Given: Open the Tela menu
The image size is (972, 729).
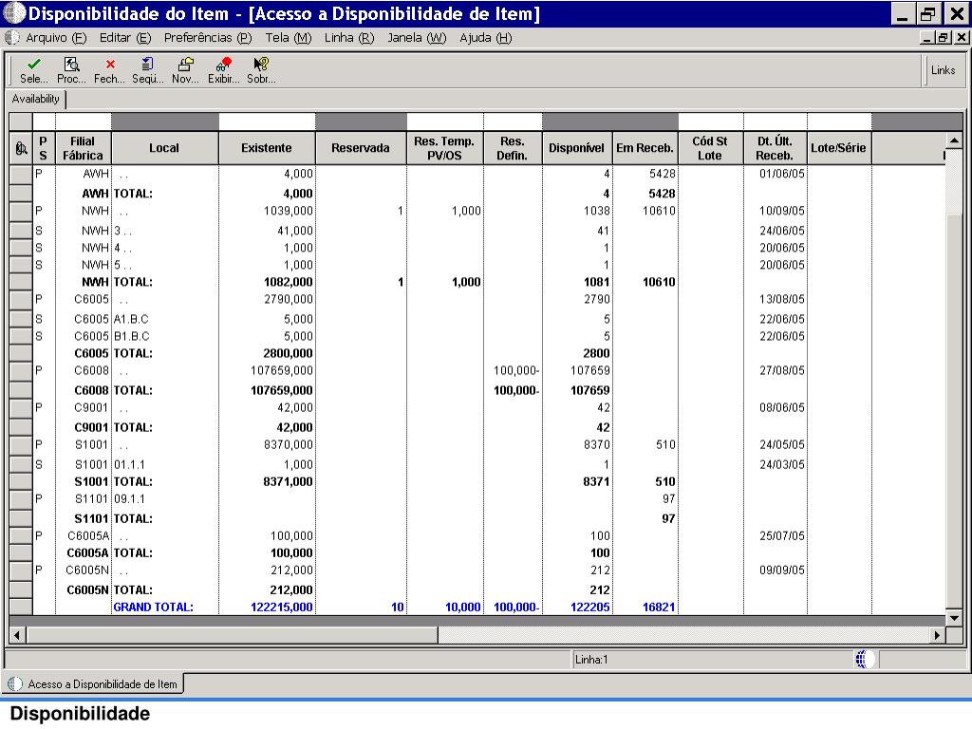Looking at the screenshot, I should [x=289, y=38].
